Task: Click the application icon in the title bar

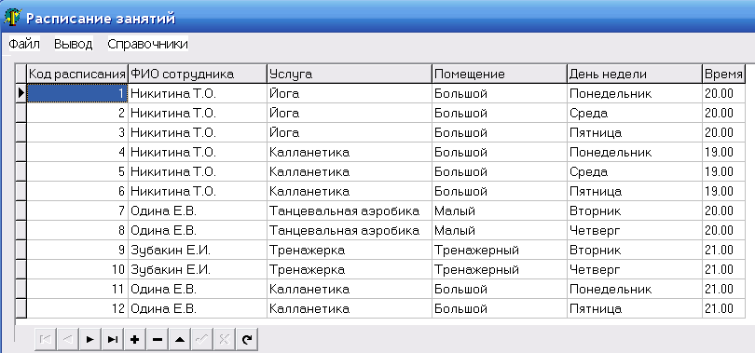Action: coord(12,17)
